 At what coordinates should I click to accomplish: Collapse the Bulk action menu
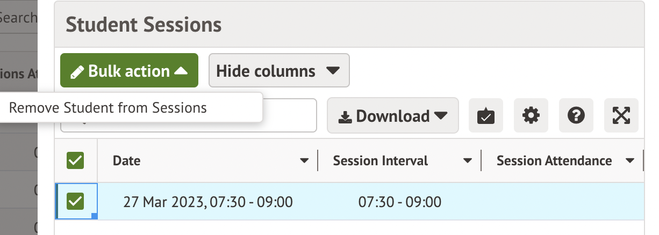tap(129, 70)
